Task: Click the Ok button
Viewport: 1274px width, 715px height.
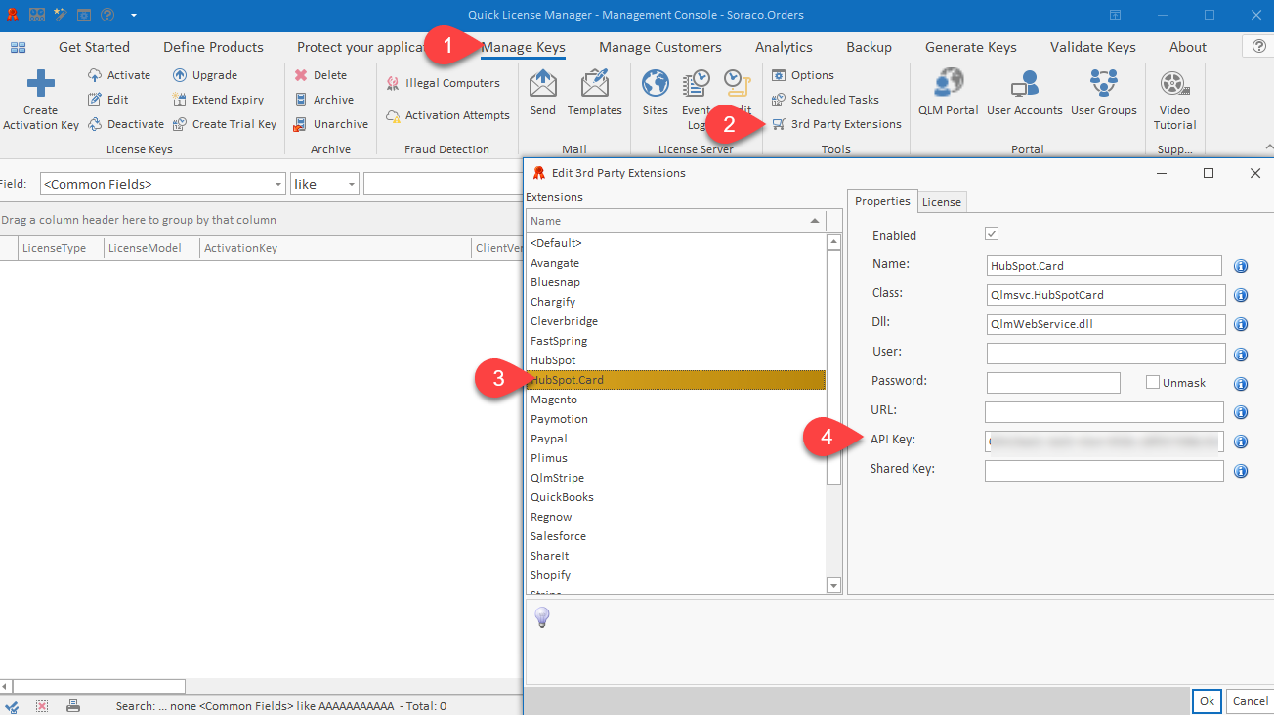Action: pyautogui.click(x=1207, y=701)
